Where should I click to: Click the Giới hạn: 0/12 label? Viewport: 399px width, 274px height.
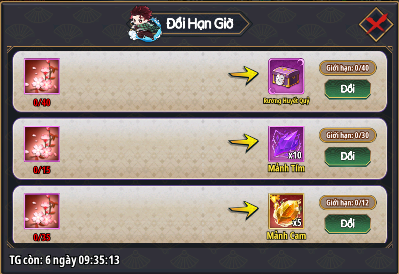tap(348, 203)
